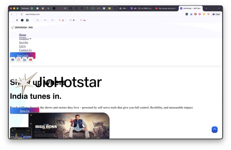
Task: Reload the ads.hotstar.com page
Action: [22, 14]
